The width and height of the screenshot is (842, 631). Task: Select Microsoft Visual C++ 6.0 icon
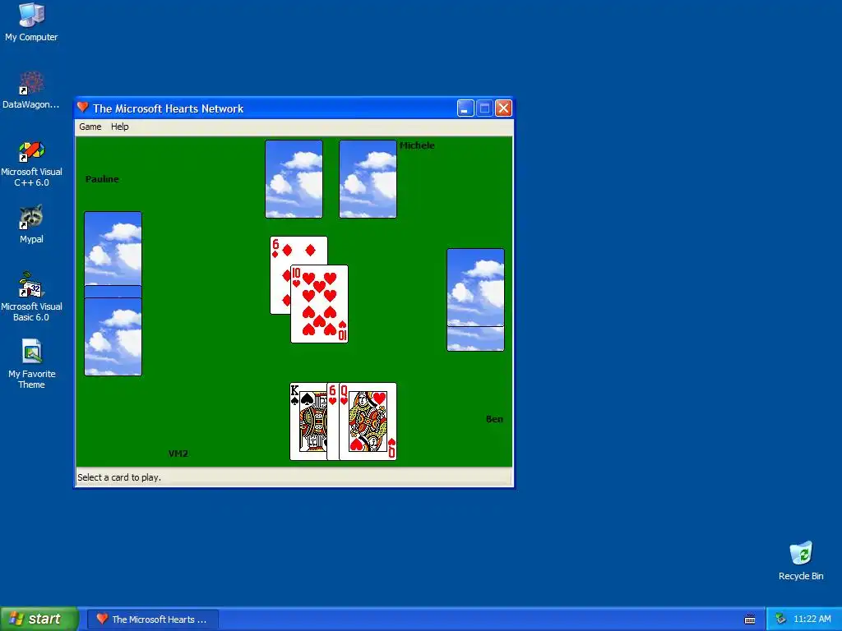31,164
